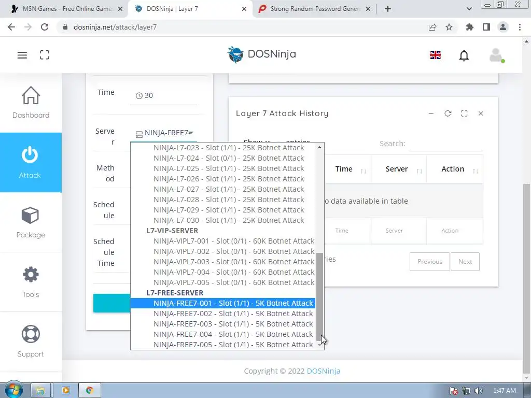Open the notifications bell
The image size is (531, 398).
[x=464, y=55]
